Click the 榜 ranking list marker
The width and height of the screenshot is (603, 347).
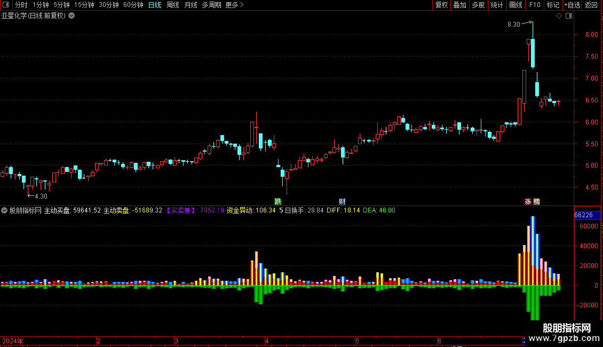[x=537, y=202]
